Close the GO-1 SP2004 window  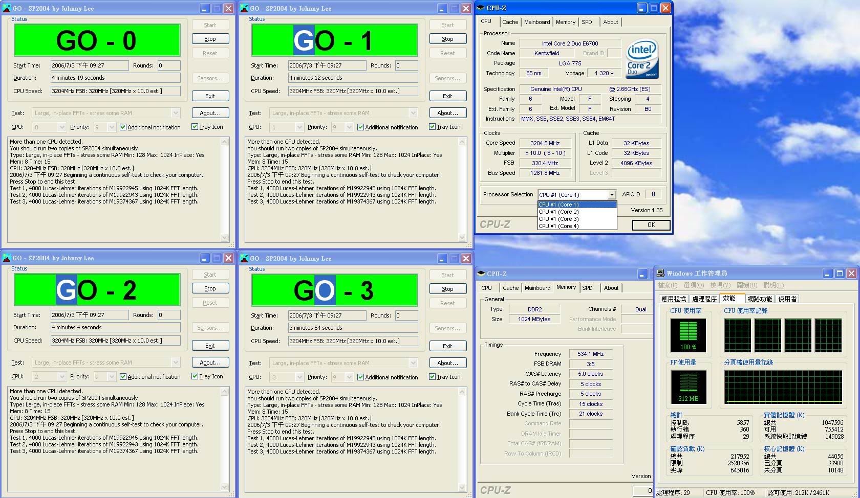click(466, 8)
